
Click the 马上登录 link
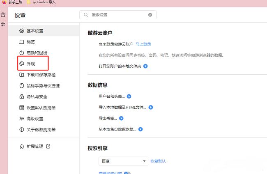tap(143, 44)
